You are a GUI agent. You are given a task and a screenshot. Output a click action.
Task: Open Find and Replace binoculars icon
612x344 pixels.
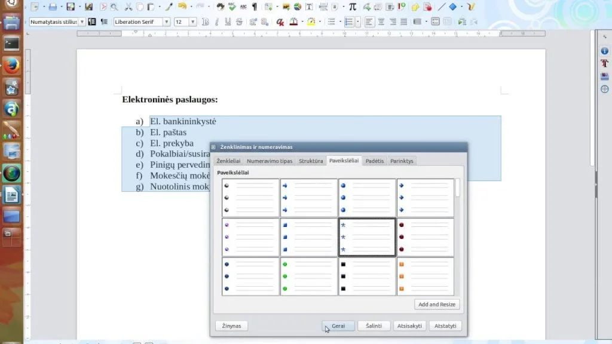tap(221, 7)
